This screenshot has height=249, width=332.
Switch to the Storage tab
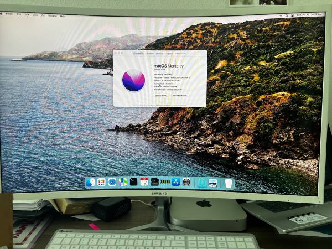point(159,53)
